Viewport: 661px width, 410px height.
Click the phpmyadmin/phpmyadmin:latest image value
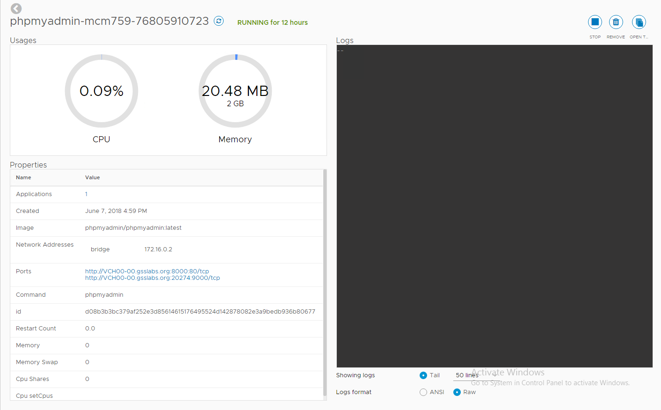[x=133, y=228]
